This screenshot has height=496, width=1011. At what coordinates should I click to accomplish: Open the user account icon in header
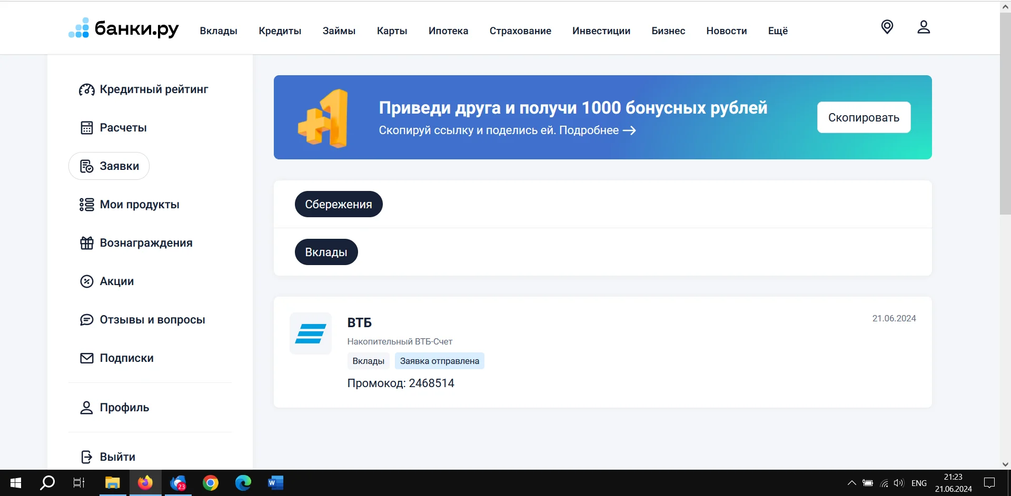pos(923,27)
